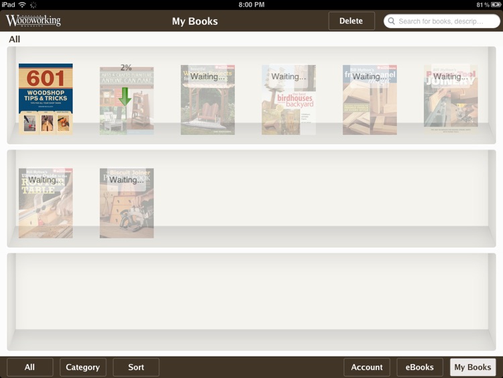Open the Sort options

tap(136, 367)
